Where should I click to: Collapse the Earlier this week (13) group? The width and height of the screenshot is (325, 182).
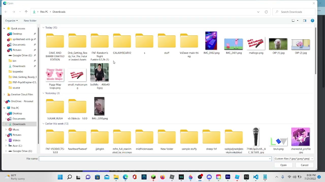43,124
